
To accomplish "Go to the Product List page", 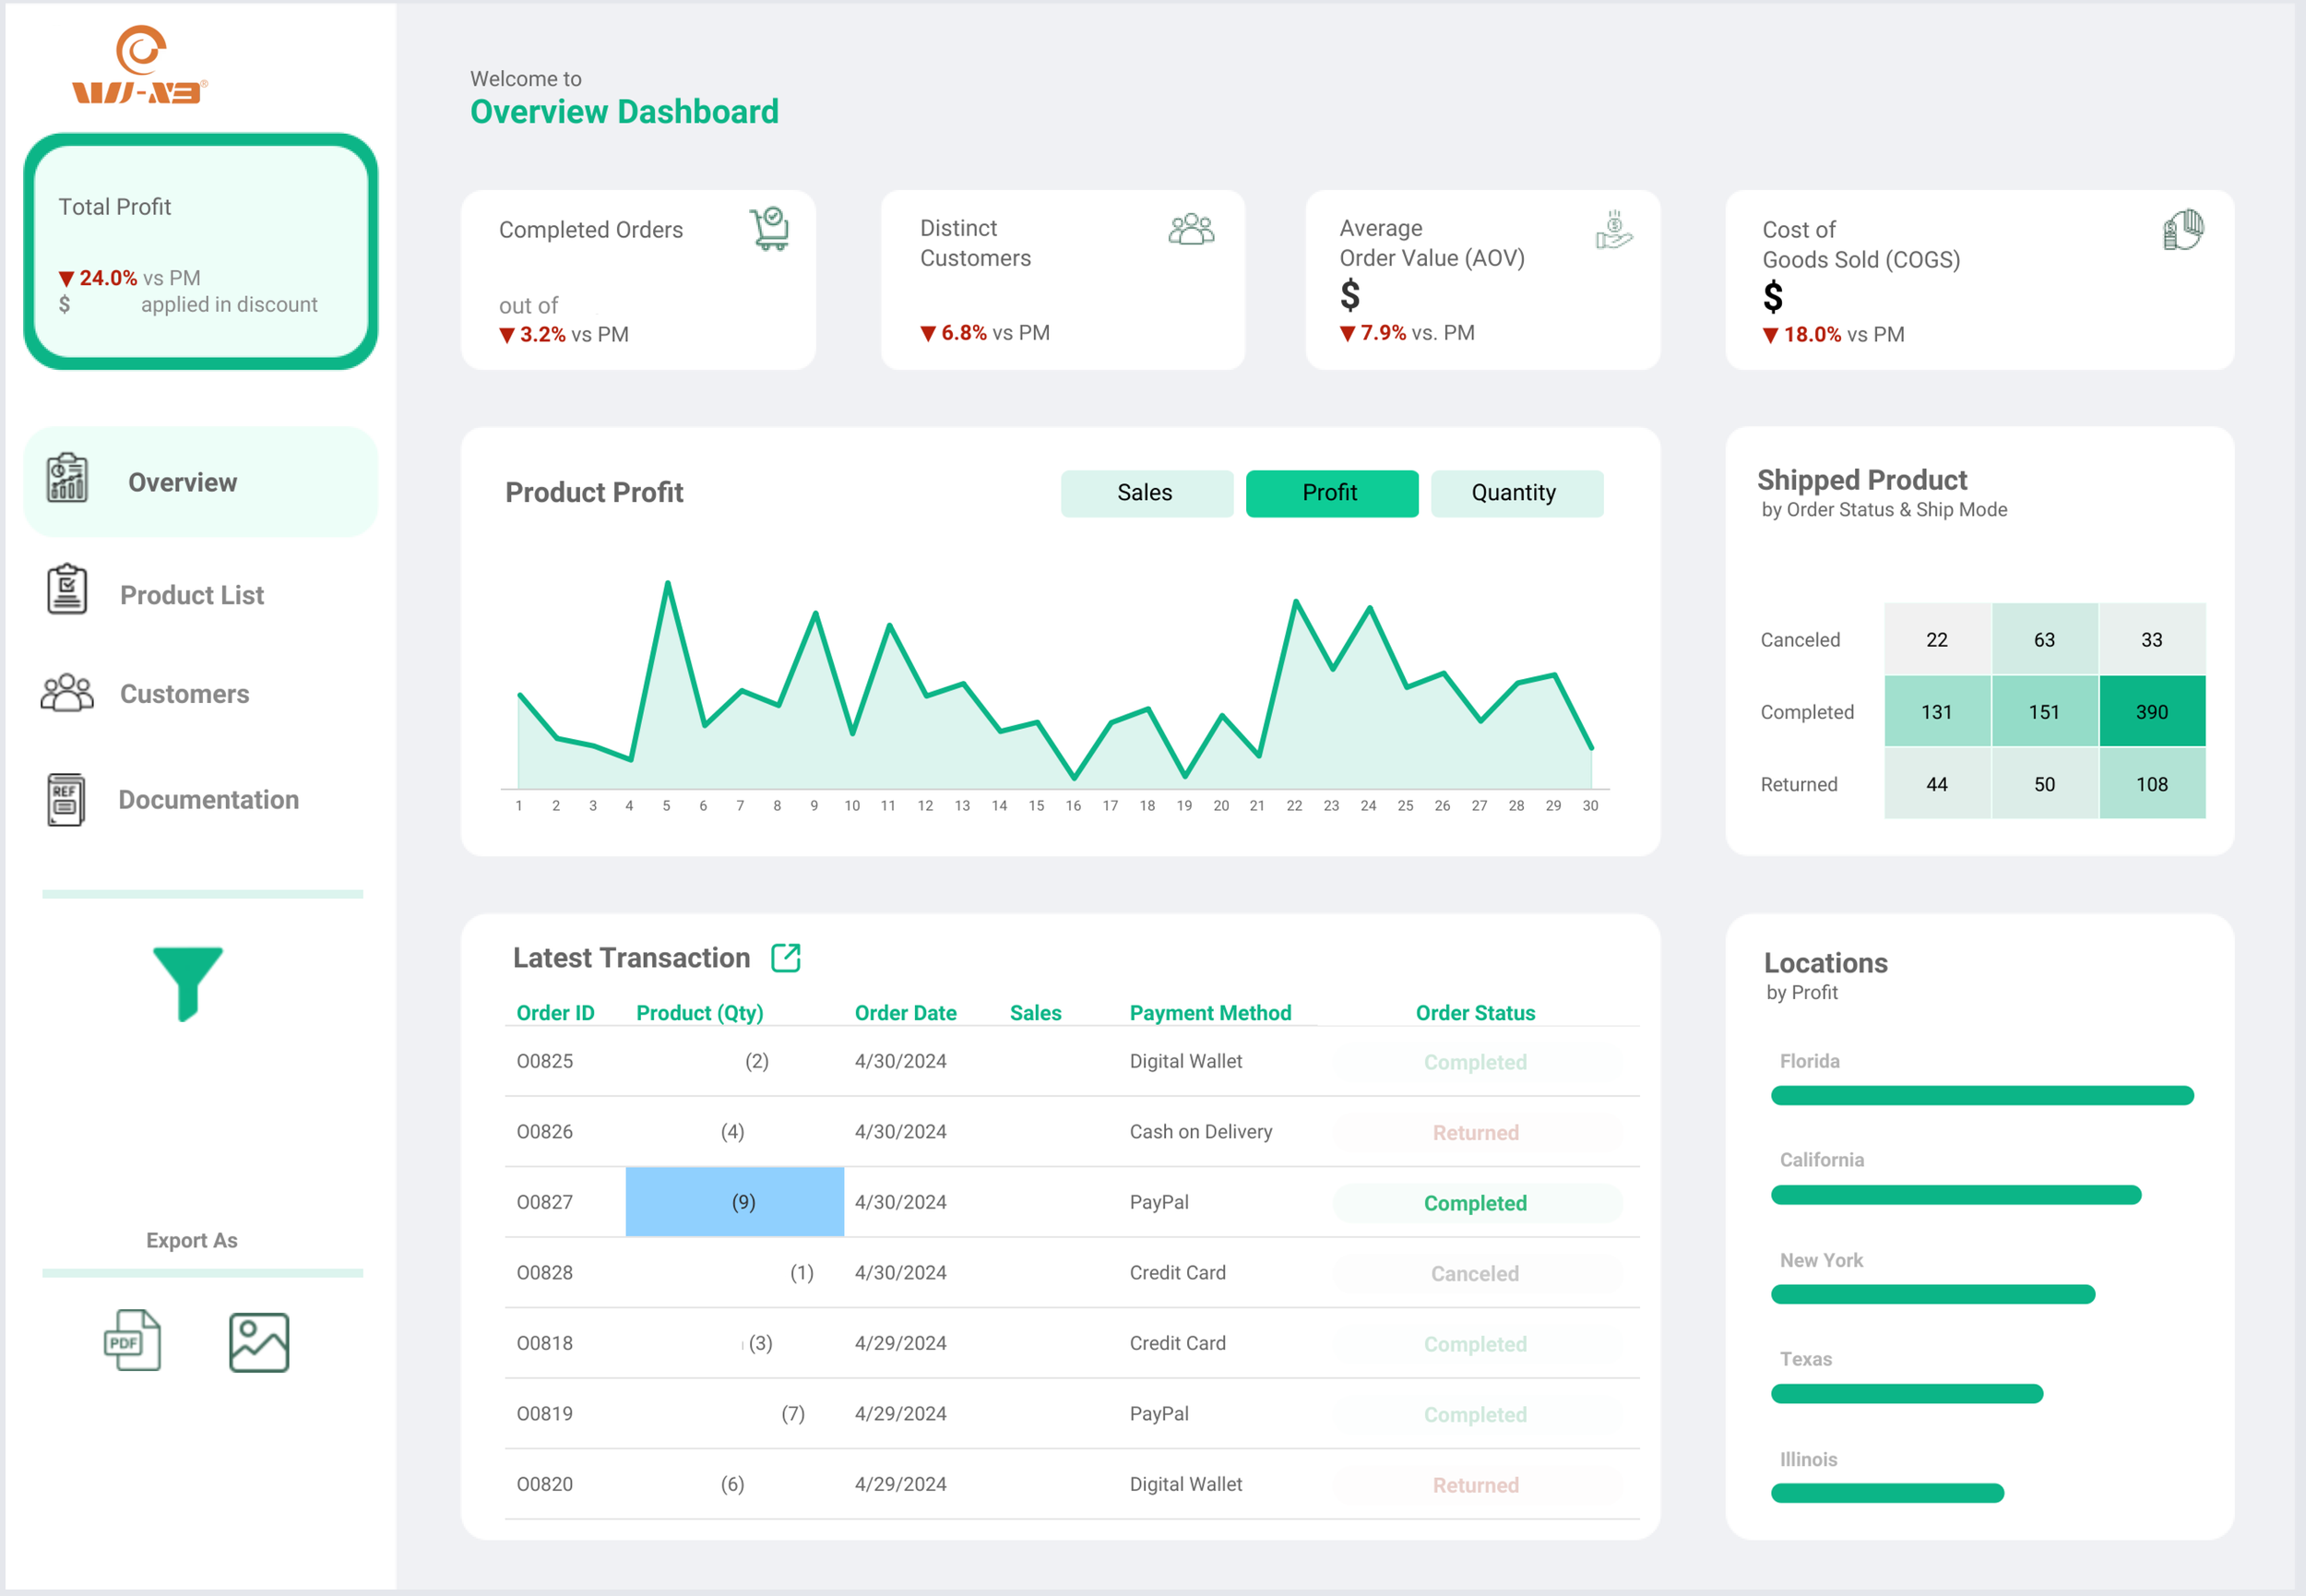I will coord(191,595).
